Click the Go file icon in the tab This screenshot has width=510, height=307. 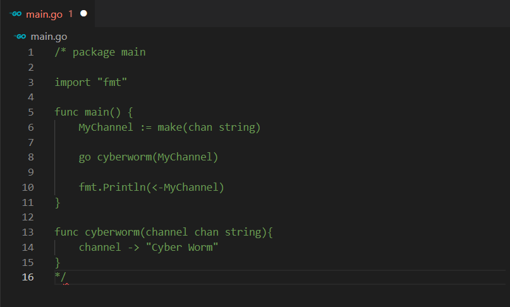[16, 13]
